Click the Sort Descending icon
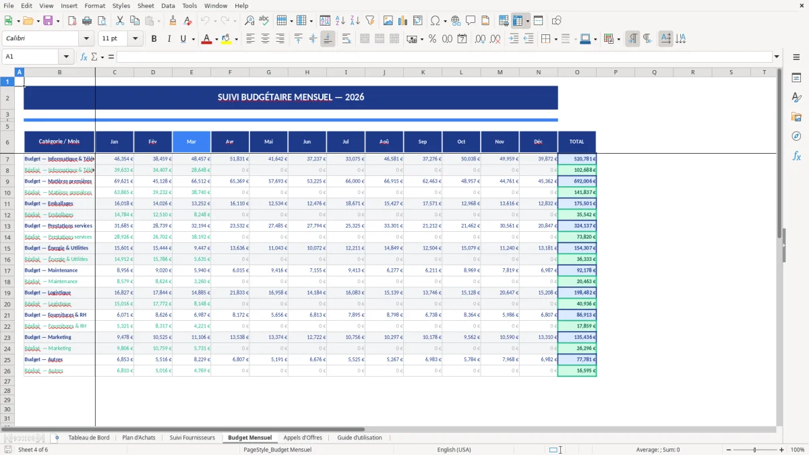Image resolution: width=809 pixels, height=455 pixels. coord(355,21)
